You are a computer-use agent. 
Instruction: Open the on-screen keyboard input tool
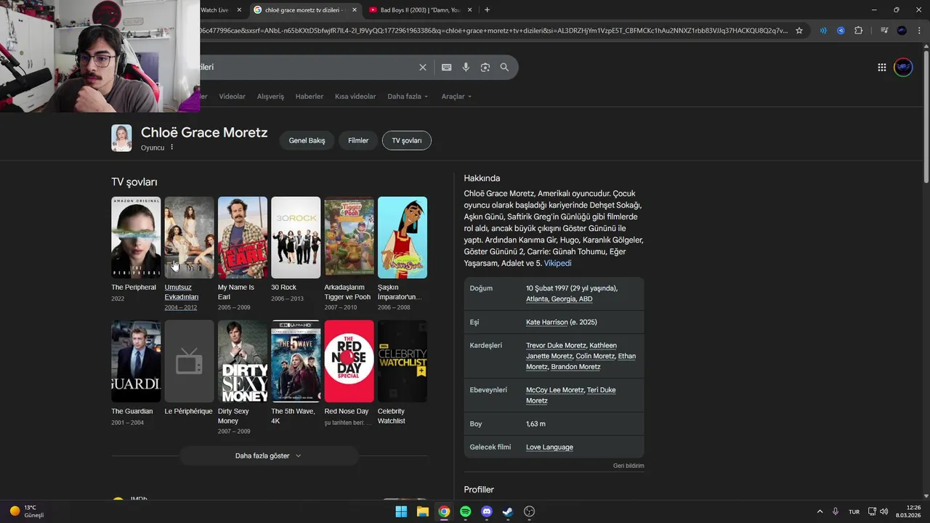446,67
